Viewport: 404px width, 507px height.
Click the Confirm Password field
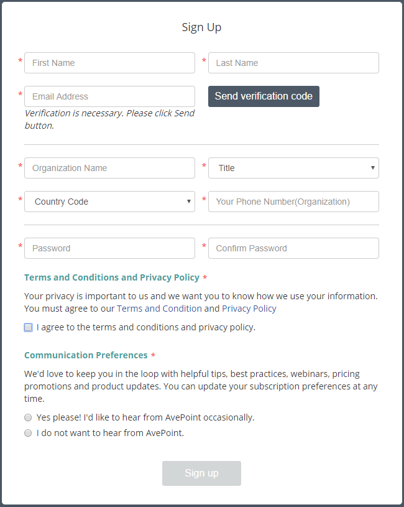[x=293, y=248]
